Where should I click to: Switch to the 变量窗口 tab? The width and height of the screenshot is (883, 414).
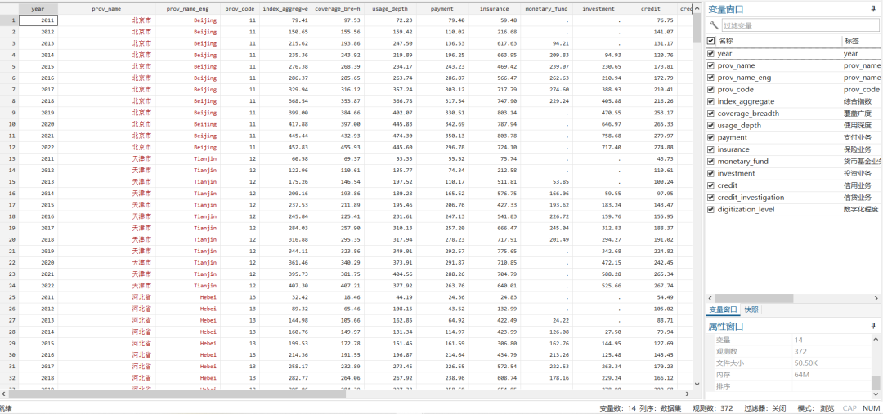(723, 310)
